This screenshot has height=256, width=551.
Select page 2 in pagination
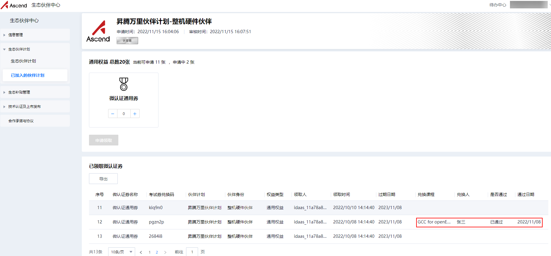click(157, 252)
